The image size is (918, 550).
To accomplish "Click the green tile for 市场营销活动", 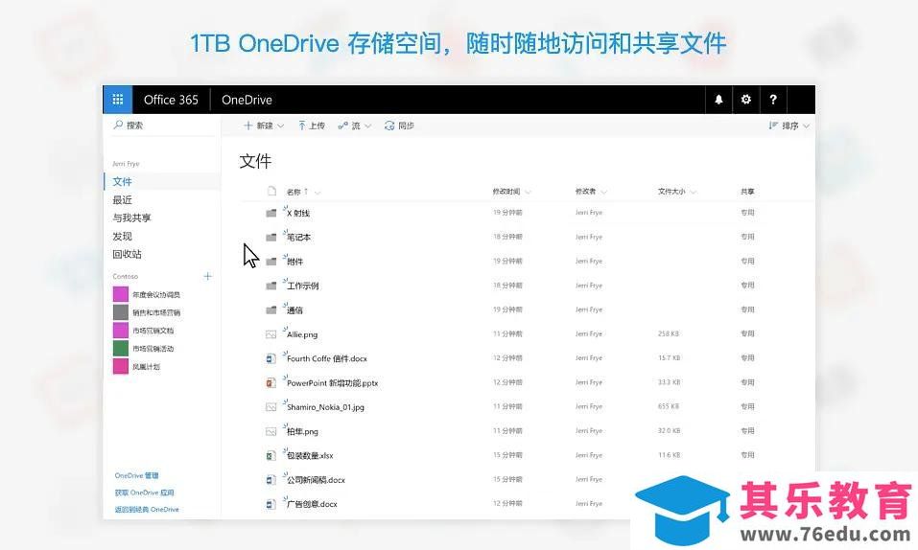I will [121, 348].
